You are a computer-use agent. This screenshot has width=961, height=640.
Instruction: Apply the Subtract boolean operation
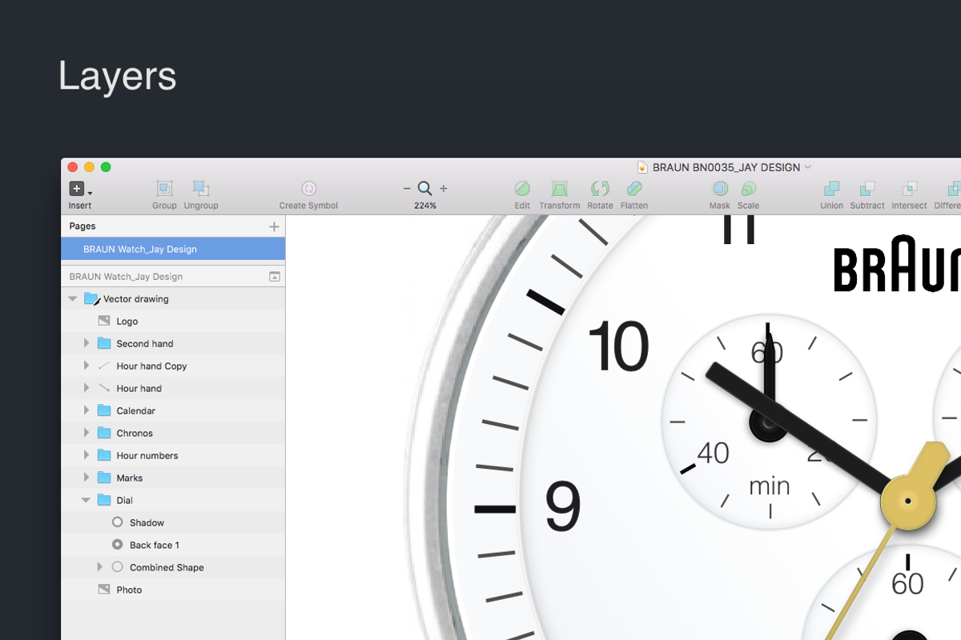[867, 189]
